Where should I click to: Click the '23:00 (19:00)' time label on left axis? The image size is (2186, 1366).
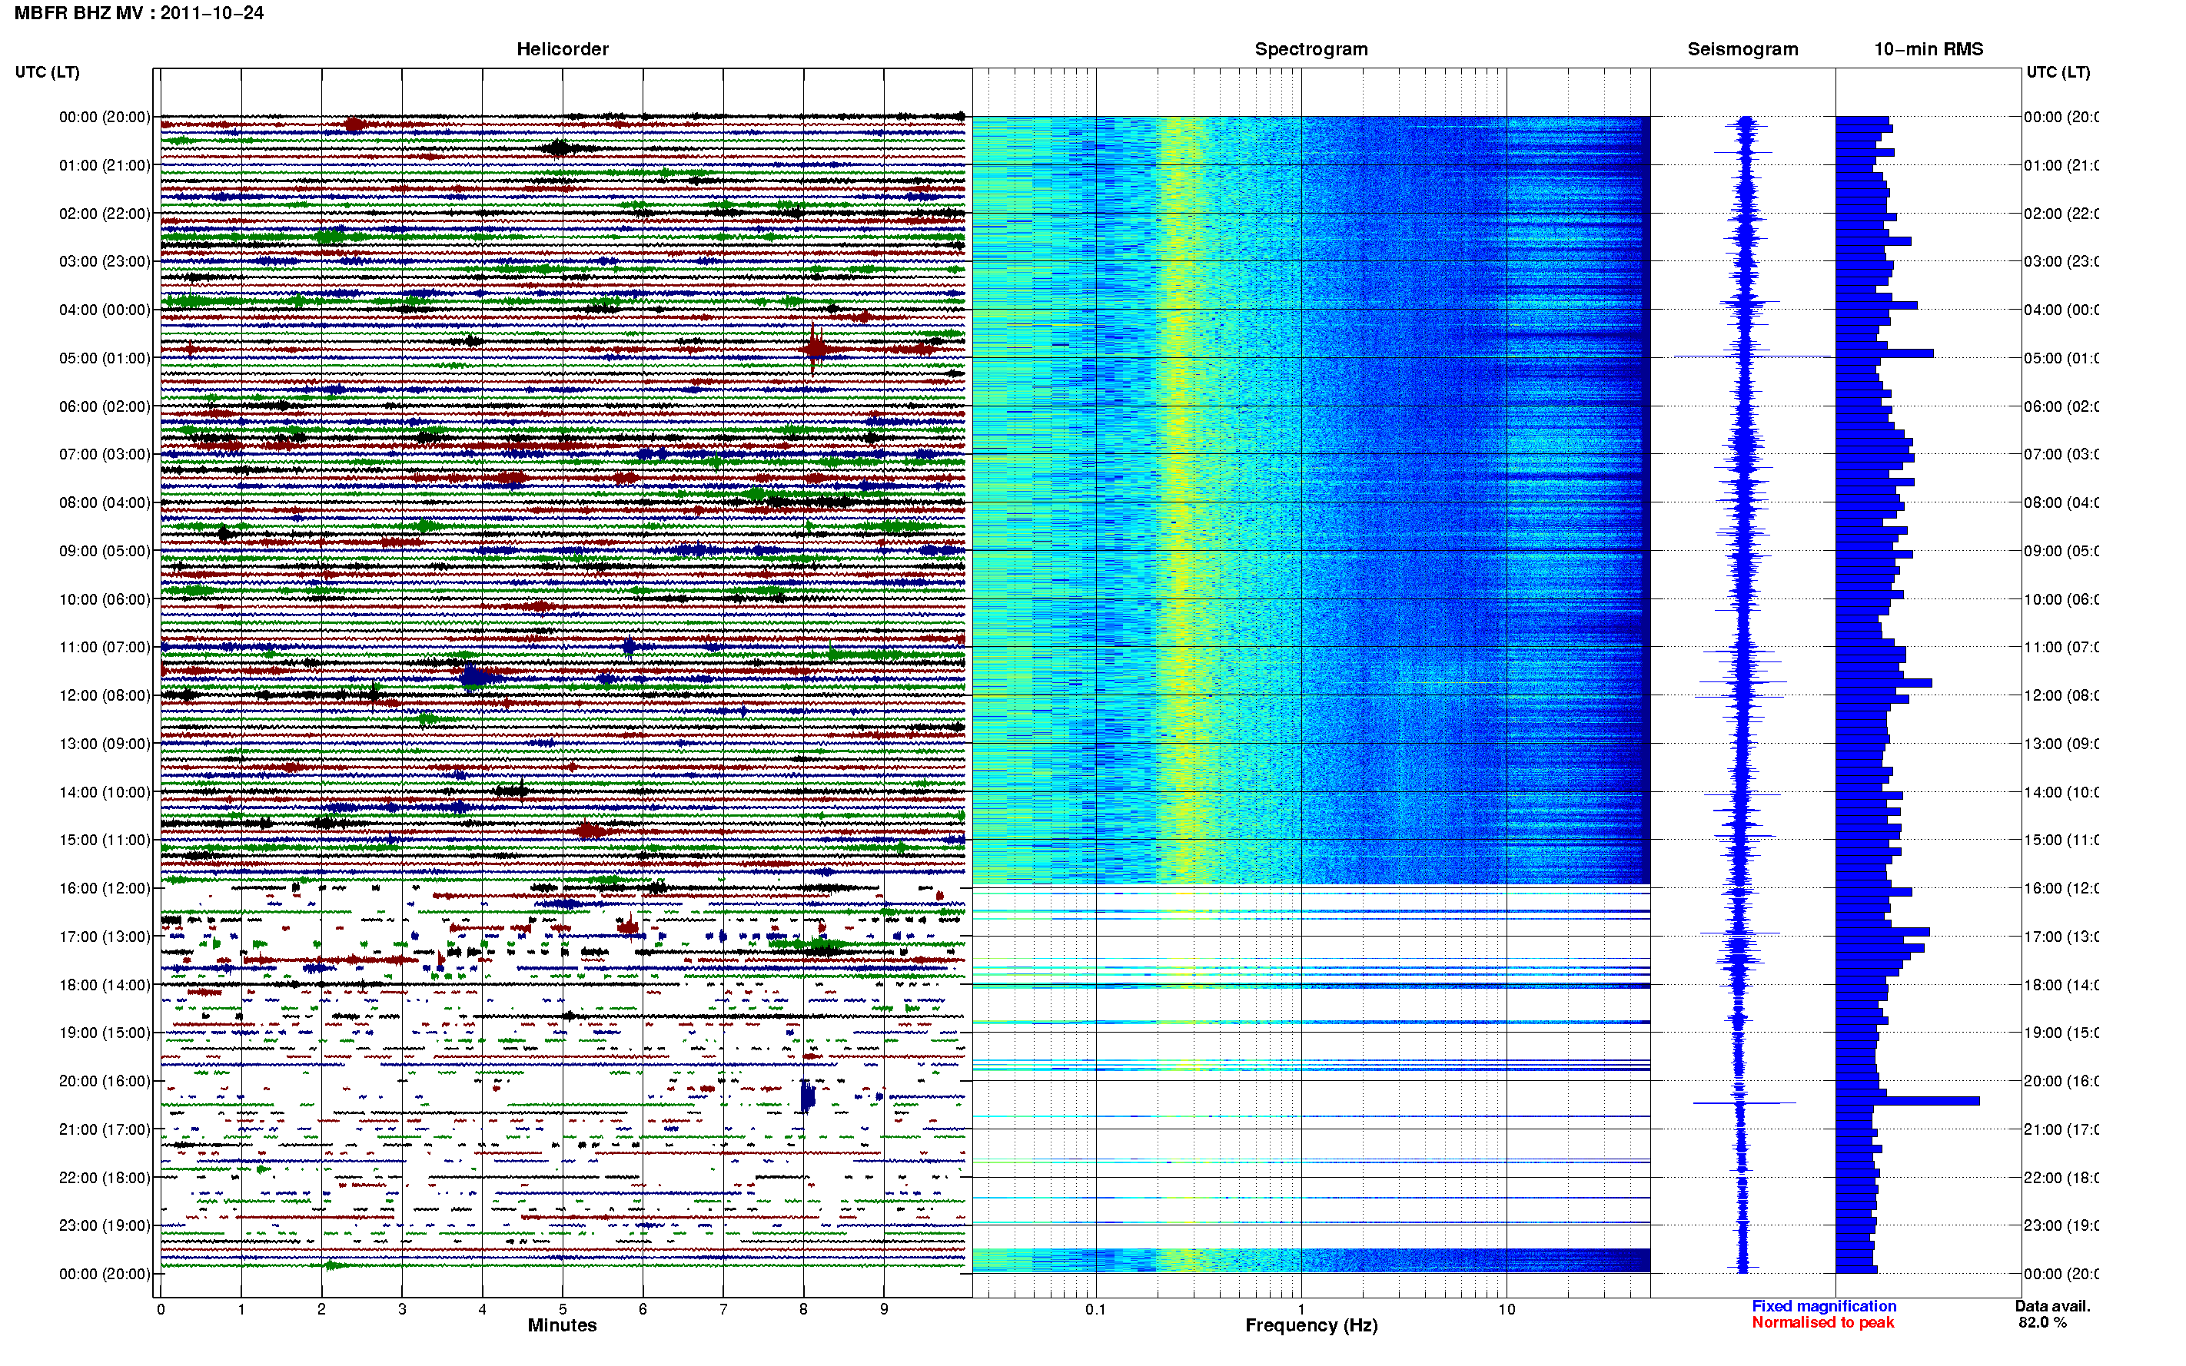point(105,1226)
